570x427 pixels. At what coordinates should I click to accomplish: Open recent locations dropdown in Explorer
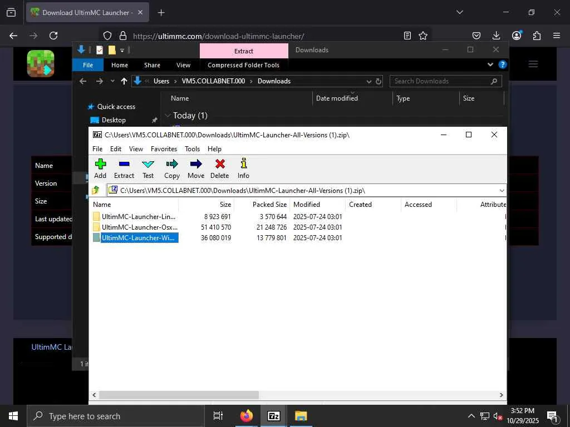(112, 81)
